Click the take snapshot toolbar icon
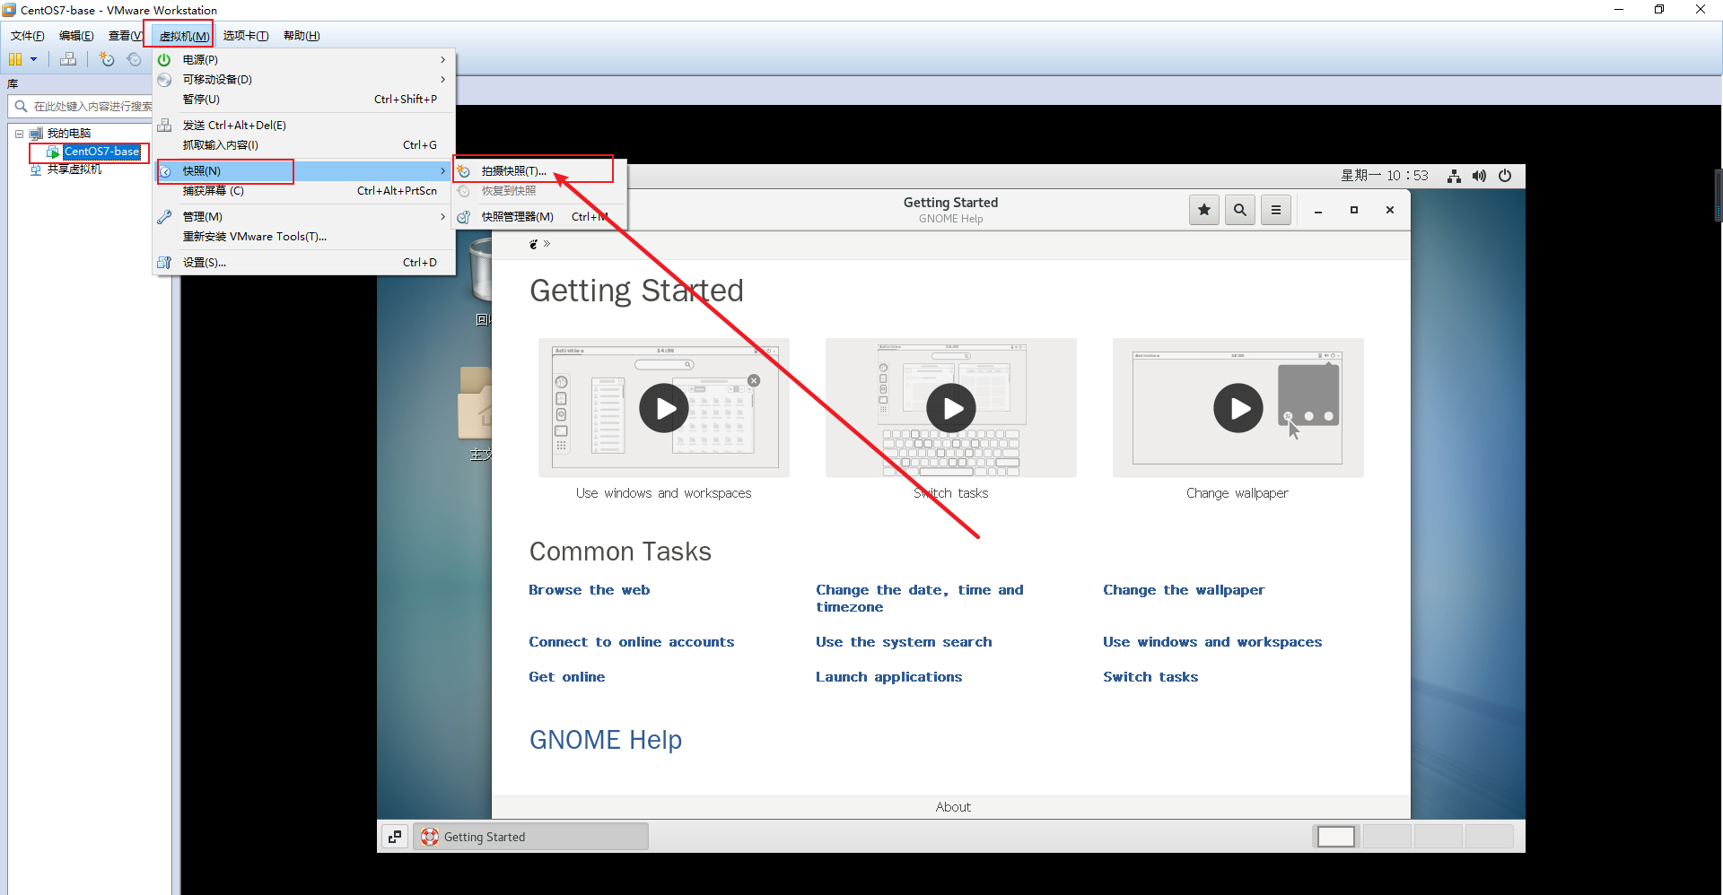 107,59
